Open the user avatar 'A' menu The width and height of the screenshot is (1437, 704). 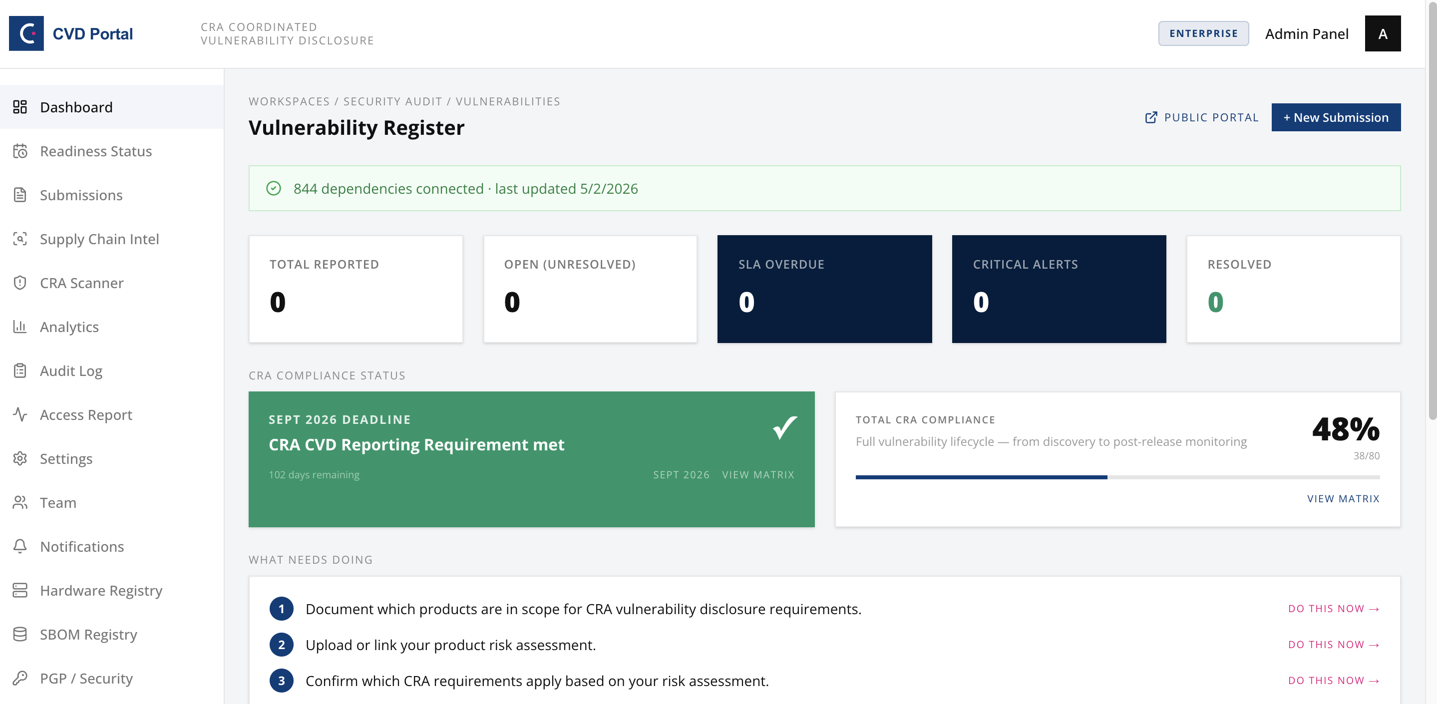(1383, 33)
